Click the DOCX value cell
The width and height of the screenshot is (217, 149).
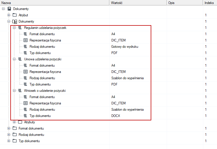(116, 116)
